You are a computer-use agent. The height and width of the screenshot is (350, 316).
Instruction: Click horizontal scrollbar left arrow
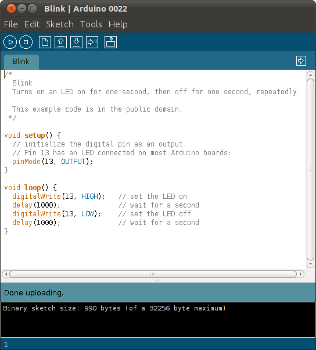pyautogui.click(x=6, y=274)
